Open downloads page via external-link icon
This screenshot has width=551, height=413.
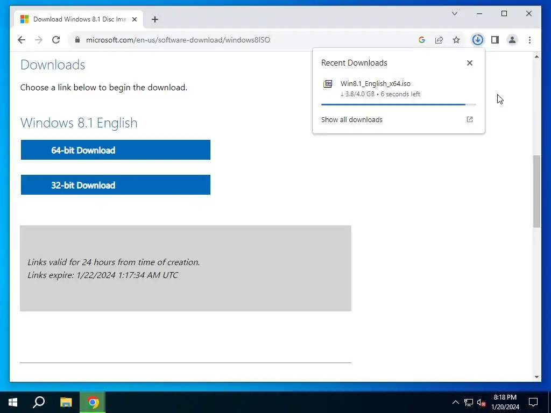click(x=469, y=119)
